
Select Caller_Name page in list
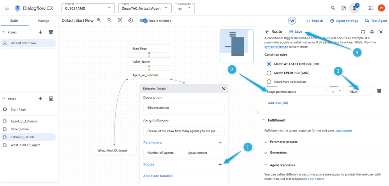point(28,129)
